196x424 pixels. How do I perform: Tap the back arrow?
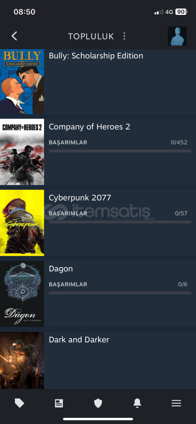point(15,36)
